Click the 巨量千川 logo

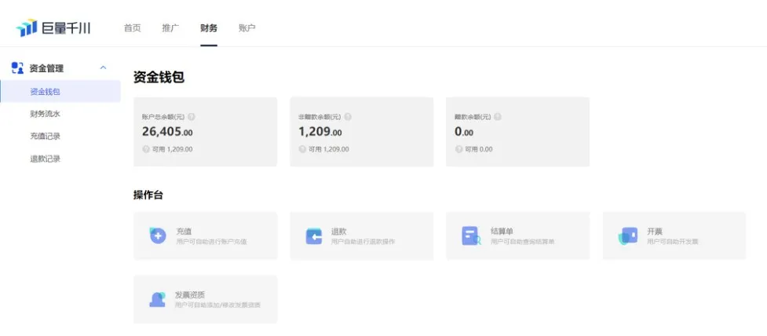coord(53,28)
